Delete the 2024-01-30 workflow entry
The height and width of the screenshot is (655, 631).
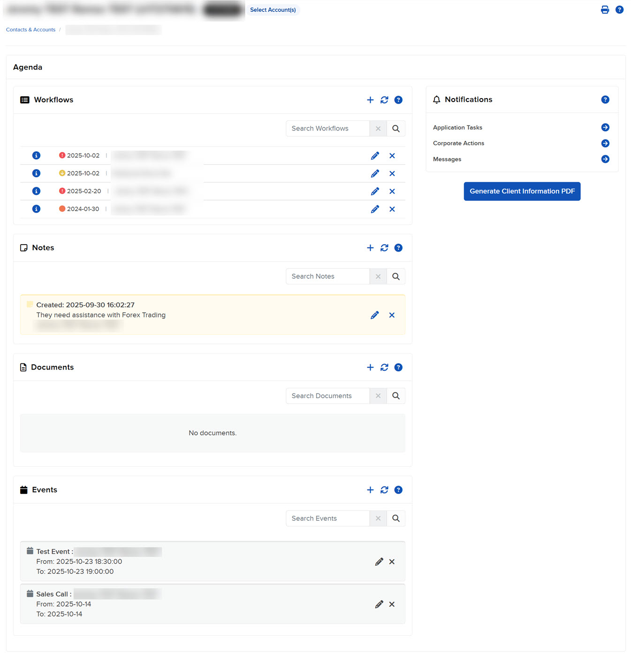tap(392, 209)
